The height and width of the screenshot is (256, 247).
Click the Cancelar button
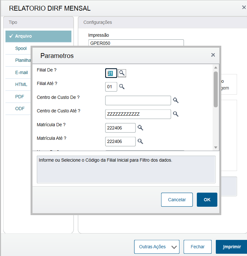(177, 200)
